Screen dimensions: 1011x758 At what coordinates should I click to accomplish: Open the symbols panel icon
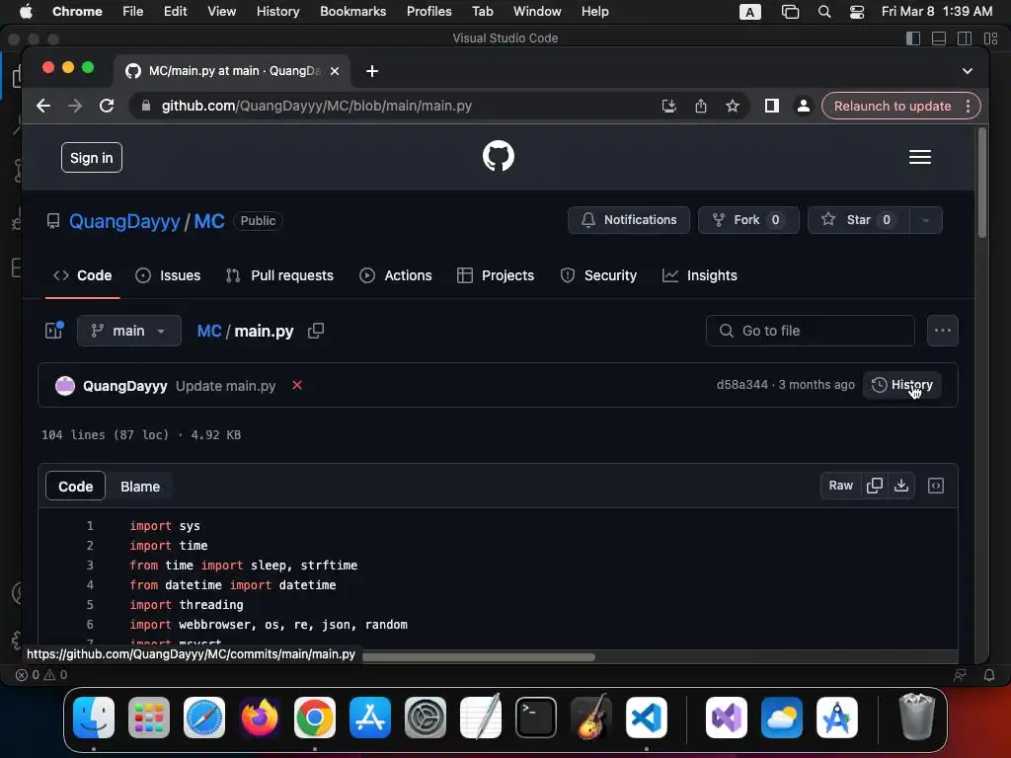click(x=936, y=486)
